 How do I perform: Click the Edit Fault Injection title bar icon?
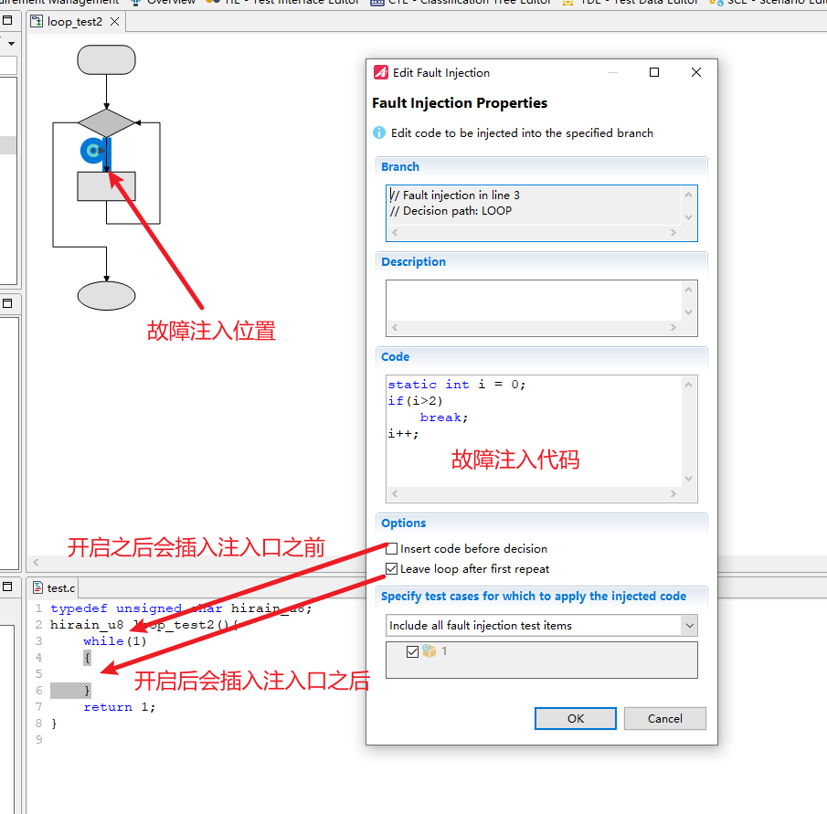[381, 72]
